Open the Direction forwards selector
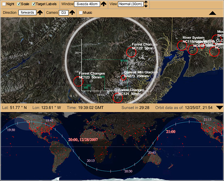The image size is (224, 181). 28,12
